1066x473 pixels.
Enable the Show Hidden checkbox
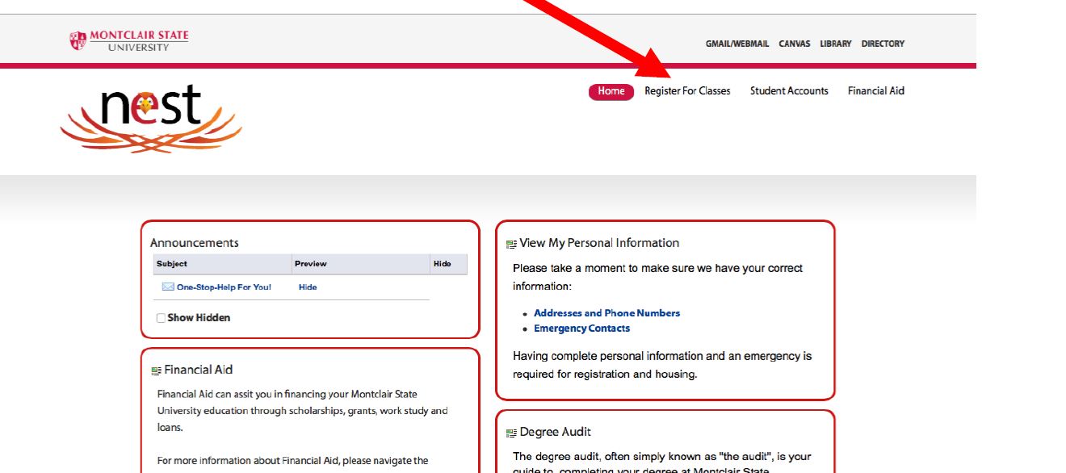161,318
